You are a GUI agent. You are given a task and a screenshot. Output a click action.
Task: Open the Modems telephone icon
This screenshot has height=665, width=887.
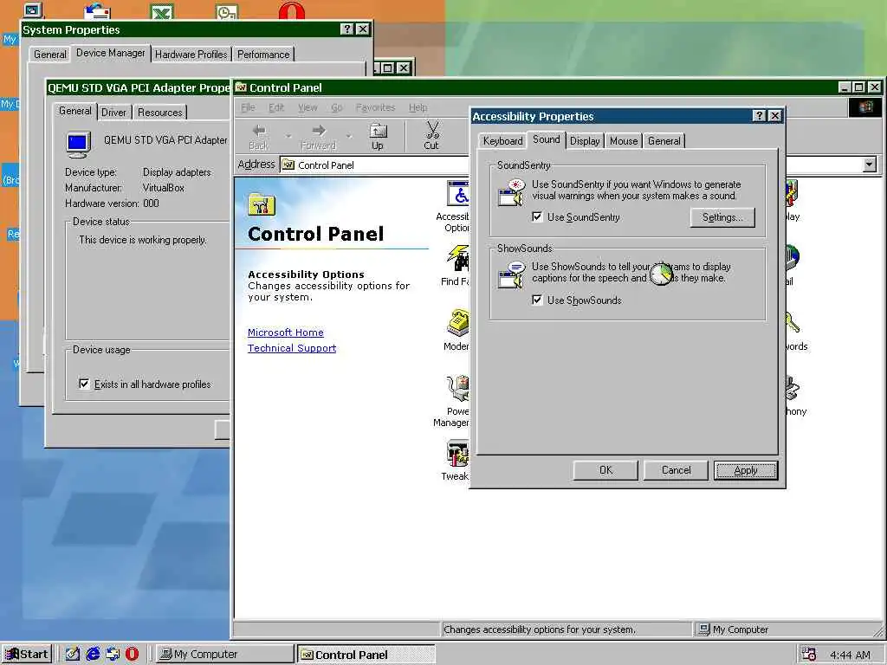coord(458,324)
